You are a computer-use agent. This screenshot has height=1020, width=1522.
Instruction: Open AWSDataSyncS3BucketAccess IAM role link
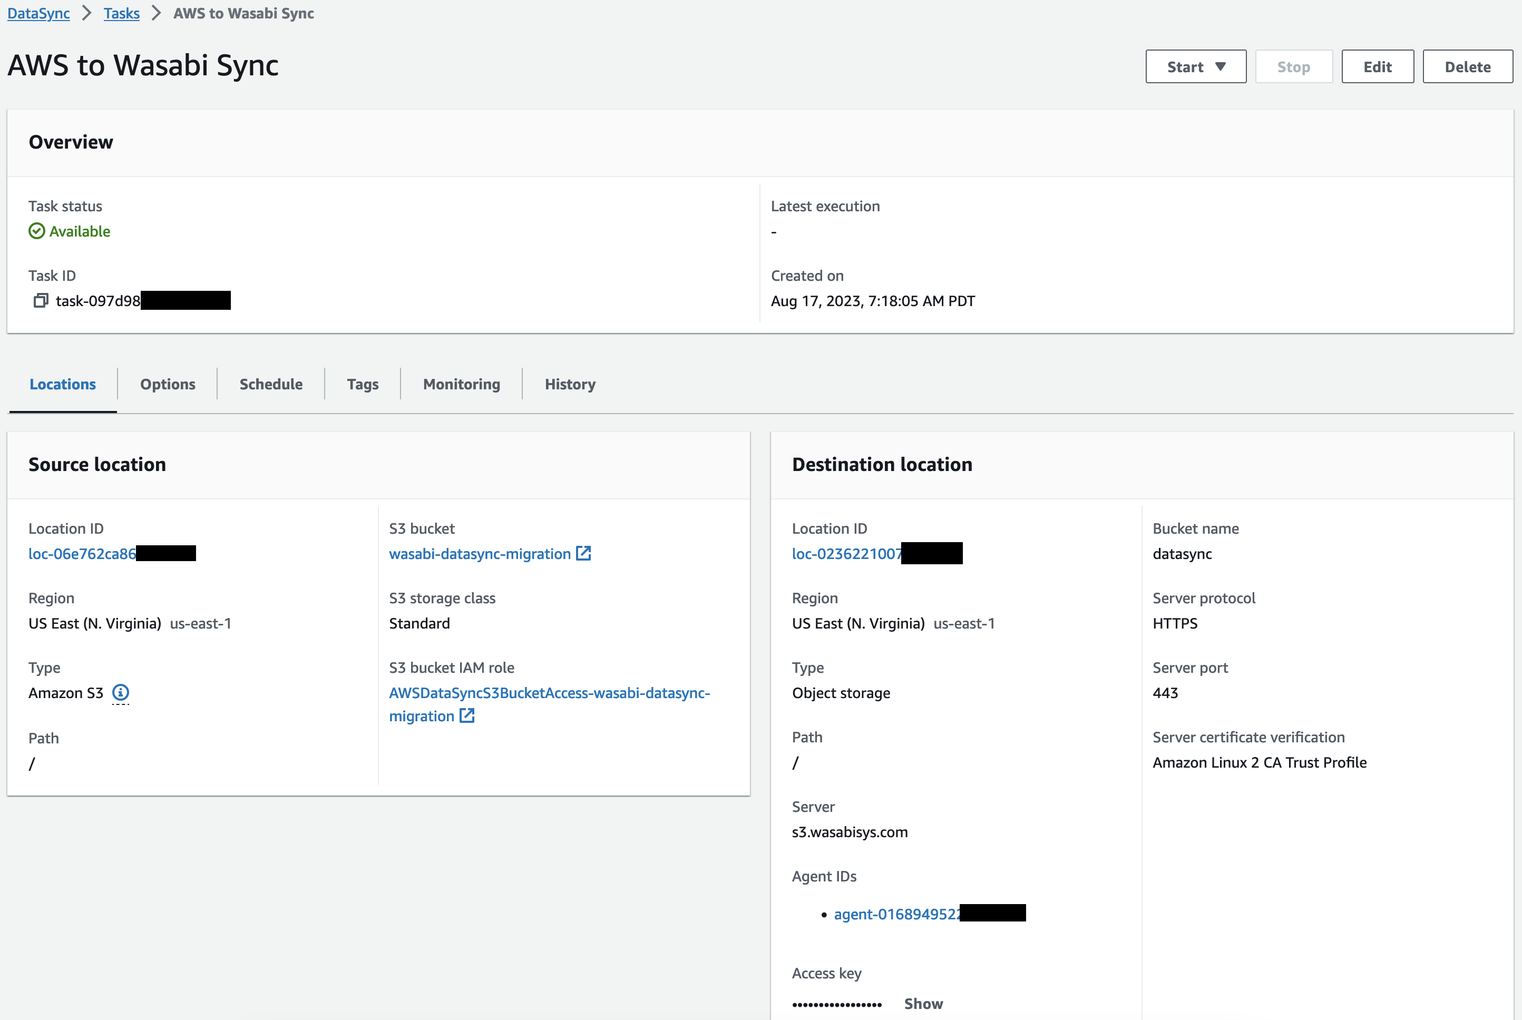(x=549, y=704)
